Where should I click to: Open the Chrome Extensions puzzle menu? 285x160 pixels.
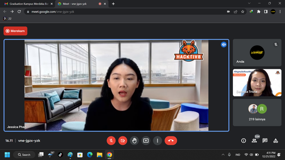(259, 12)
